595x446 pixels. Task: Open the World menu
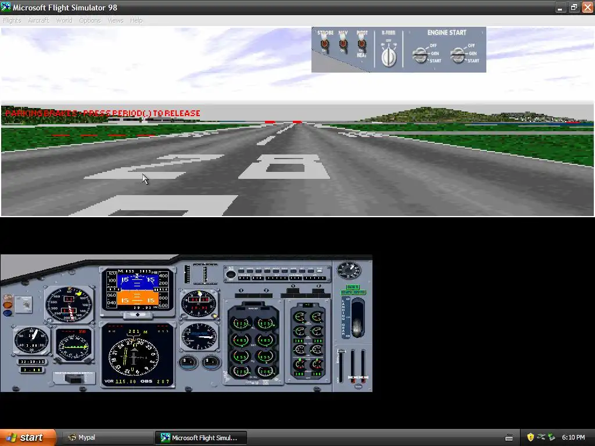point(64,20)
